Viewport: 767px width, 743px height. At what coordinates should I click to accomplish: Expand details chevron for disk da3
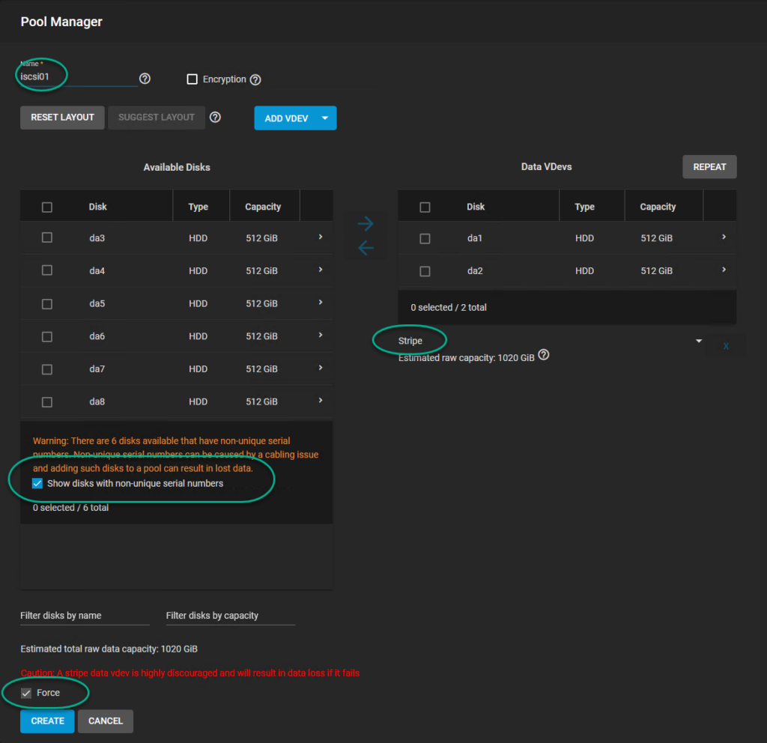click(x=321, y=237)
